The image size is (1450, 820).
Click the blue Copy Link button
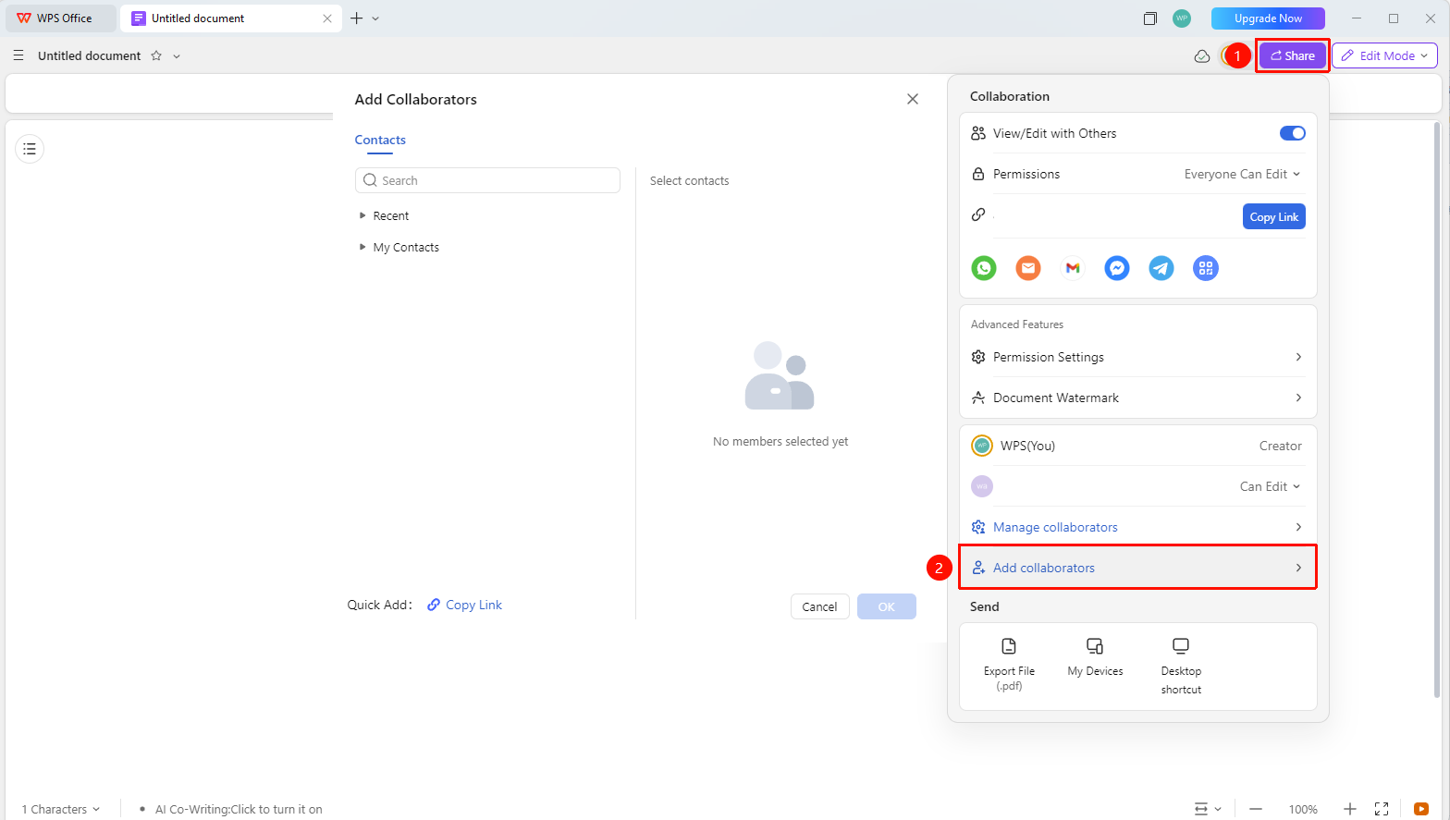pos(1273,216)
